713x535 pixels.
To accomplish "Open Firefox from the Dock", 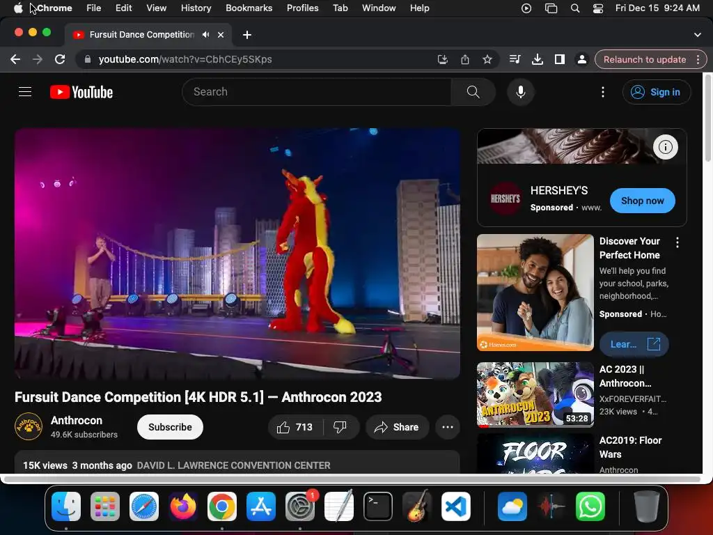I will pos(183,506).
